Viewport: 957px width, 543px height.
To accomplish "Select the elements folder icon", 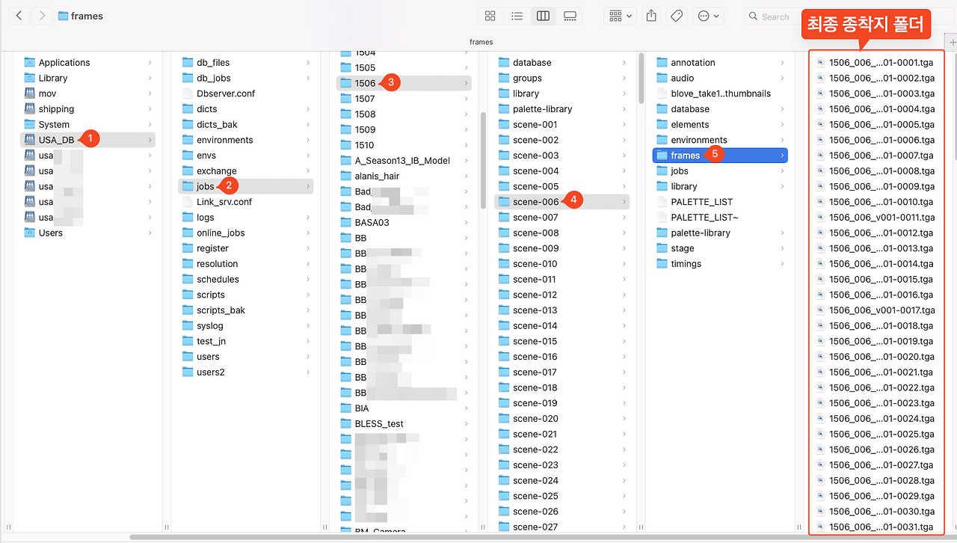I will 662,124.
